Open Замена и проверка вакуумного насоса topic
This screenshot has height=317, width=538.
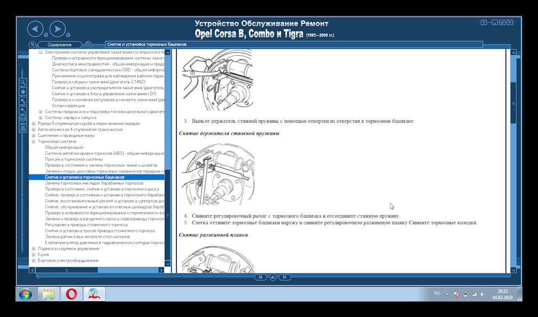click(x=104, y=219)
